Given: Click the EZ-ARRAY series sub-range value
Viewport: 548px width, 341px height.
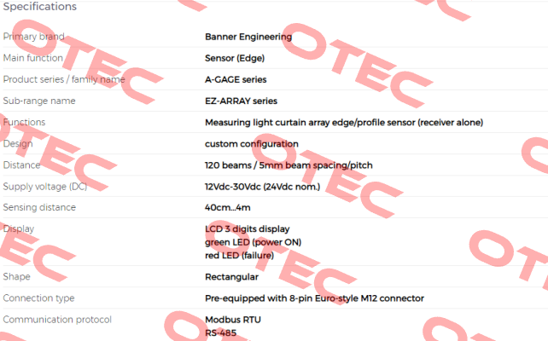Looking at the screenshot, I should click(x=241, y=101).
